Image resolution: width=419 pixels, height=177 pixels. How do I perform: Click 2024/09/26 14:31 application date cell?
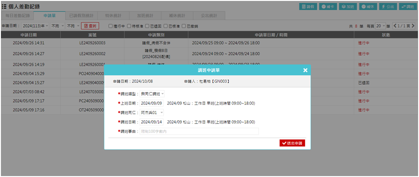(x=29, y=43)
